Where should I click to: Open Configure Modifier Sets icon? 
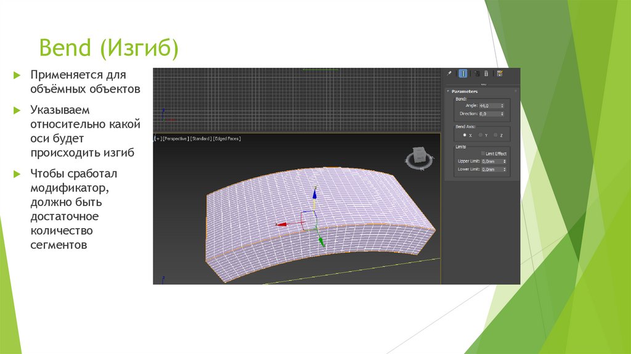(x=499, y=73)
